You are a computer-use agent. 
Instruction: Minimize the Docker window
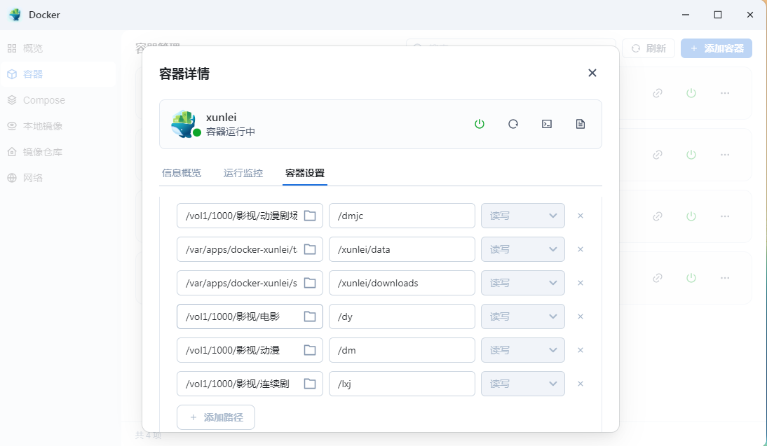pos(686,15)
